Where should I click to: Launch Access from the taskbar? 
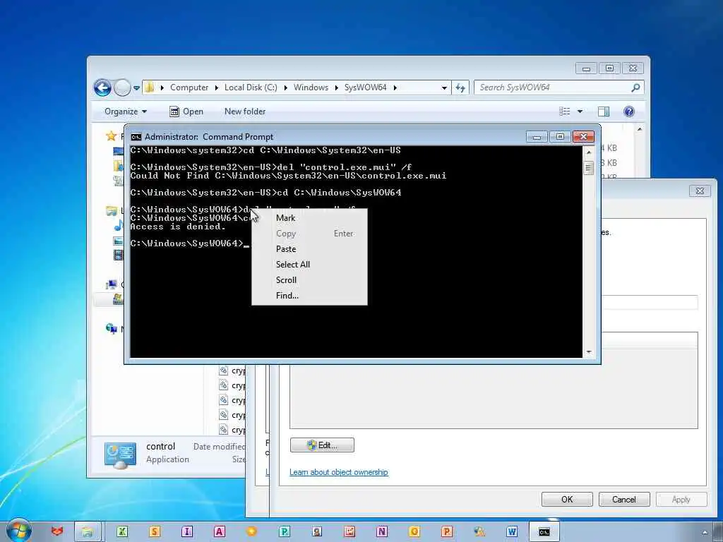tap(219, 531)
